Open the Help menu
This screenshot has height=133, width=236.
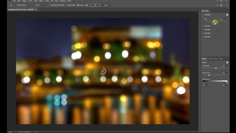[69, 1]
